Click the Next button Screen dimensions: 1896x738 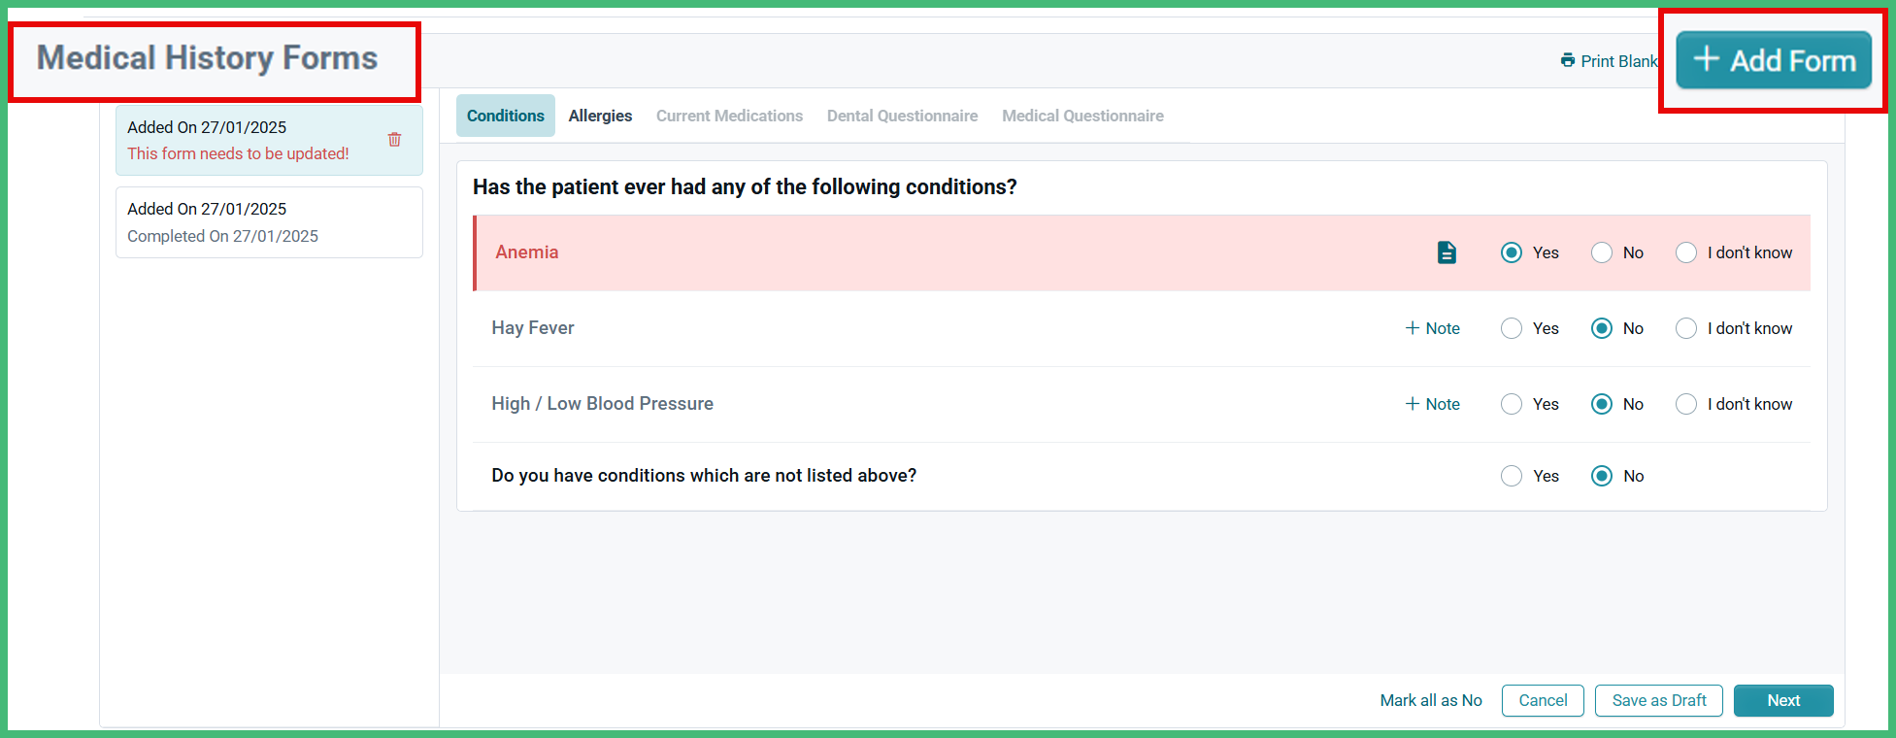pos(1783,700)
